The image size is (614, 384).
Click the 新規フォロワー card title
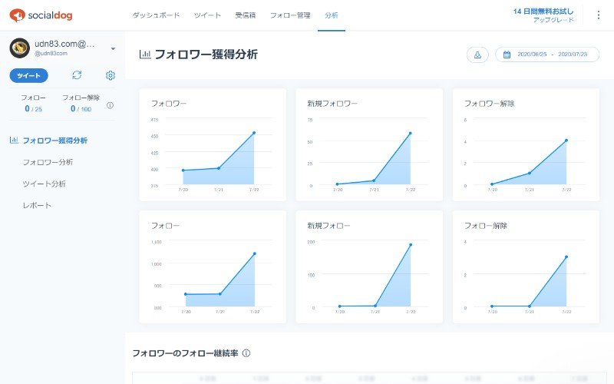pos(332,104)
